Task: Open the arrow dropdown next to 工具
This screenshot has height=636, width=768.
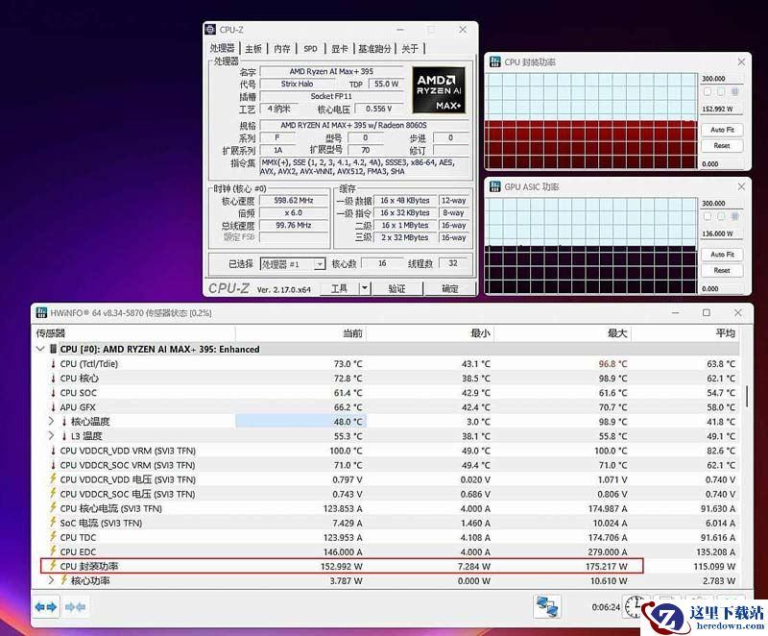Action: tap(365, 288)
